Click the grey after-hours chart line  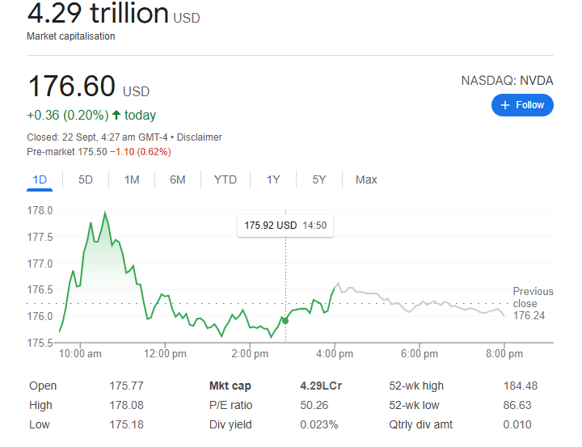tap(420, 304)
